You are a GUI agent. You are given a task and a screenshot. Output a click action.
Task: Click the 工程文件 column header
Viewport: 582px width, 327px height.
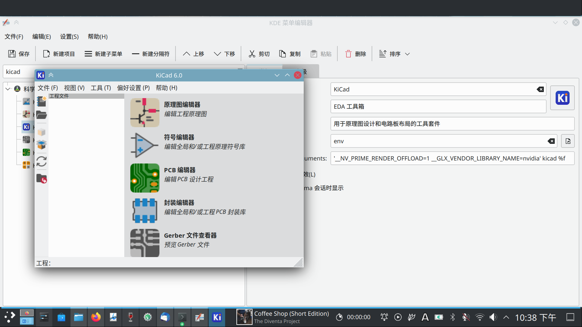(86, 96)
